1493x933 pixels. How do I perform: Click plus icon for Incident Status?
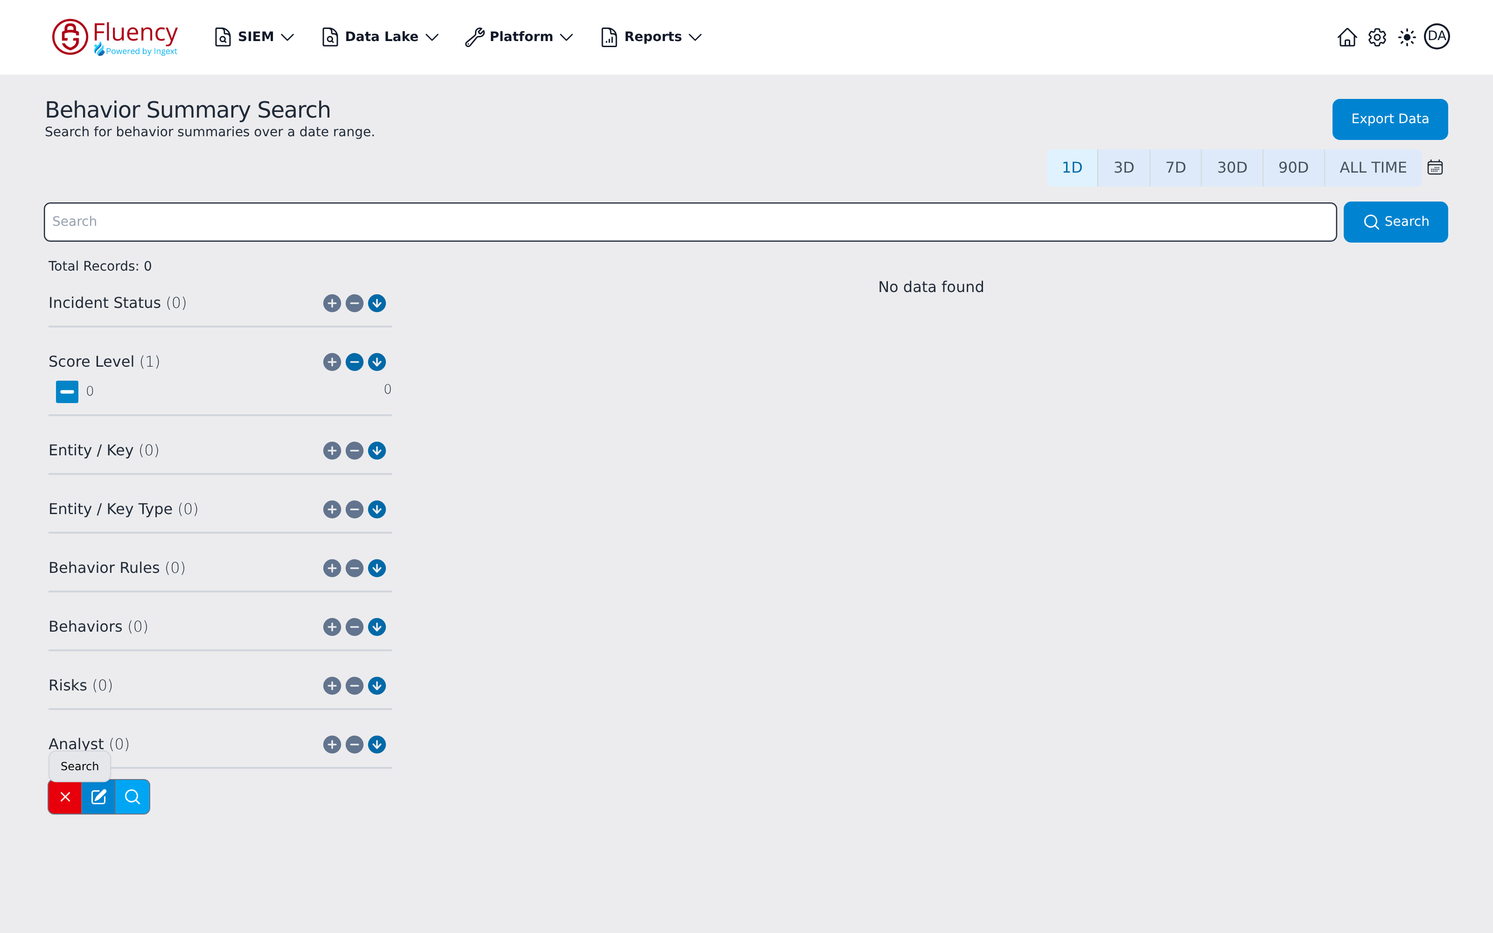[x=332, y=303]
